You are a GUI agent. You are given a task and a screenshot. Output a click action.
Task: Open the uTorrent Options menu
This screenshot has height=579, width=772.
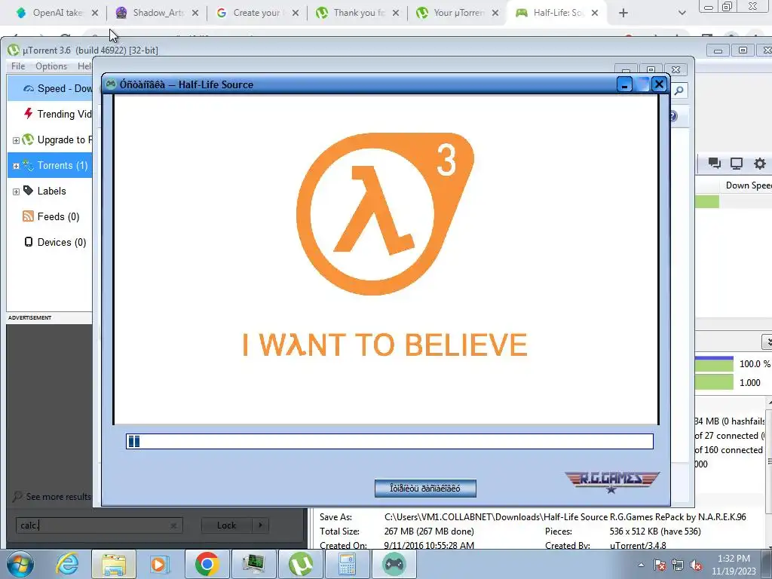tap(51, 66)
